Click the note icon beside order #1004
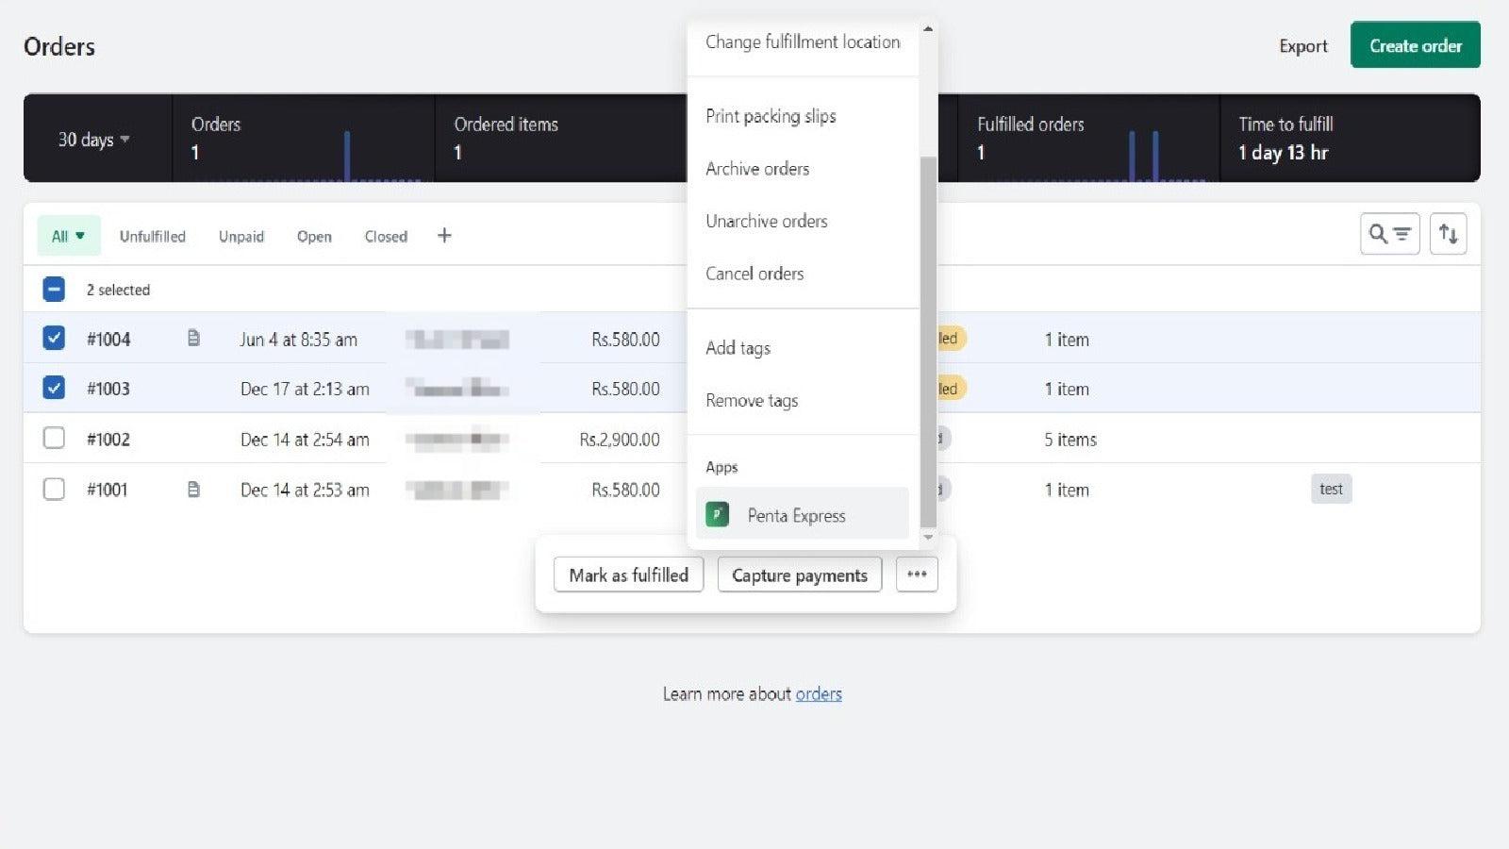The width and height of the screenshot is (1509, 849). (193, 338)
